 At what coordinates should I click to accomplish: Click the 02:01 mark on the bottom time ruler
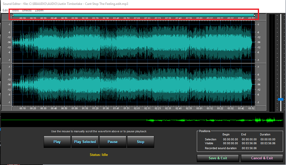click(137, 108)
